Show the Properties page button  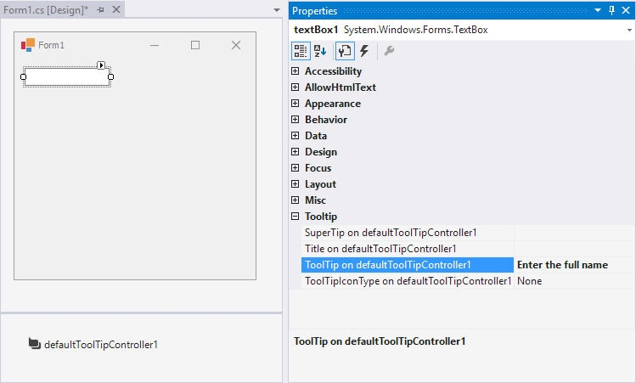click(x=346, y=51)
